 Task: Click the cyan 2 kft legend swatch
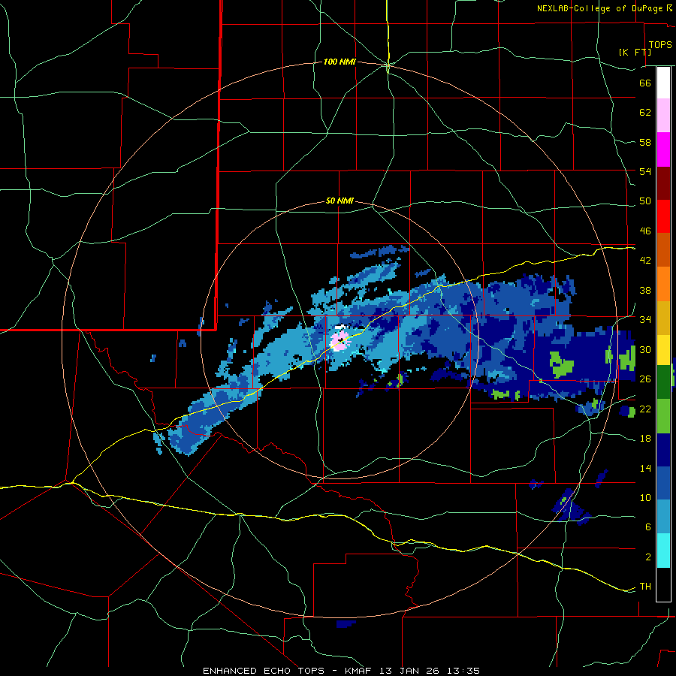point(663,551)
